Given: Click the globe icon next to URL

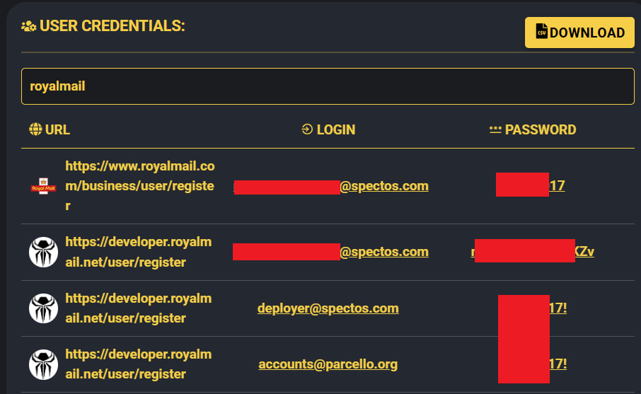Looking at the screenshot, I should pos(35,129).
